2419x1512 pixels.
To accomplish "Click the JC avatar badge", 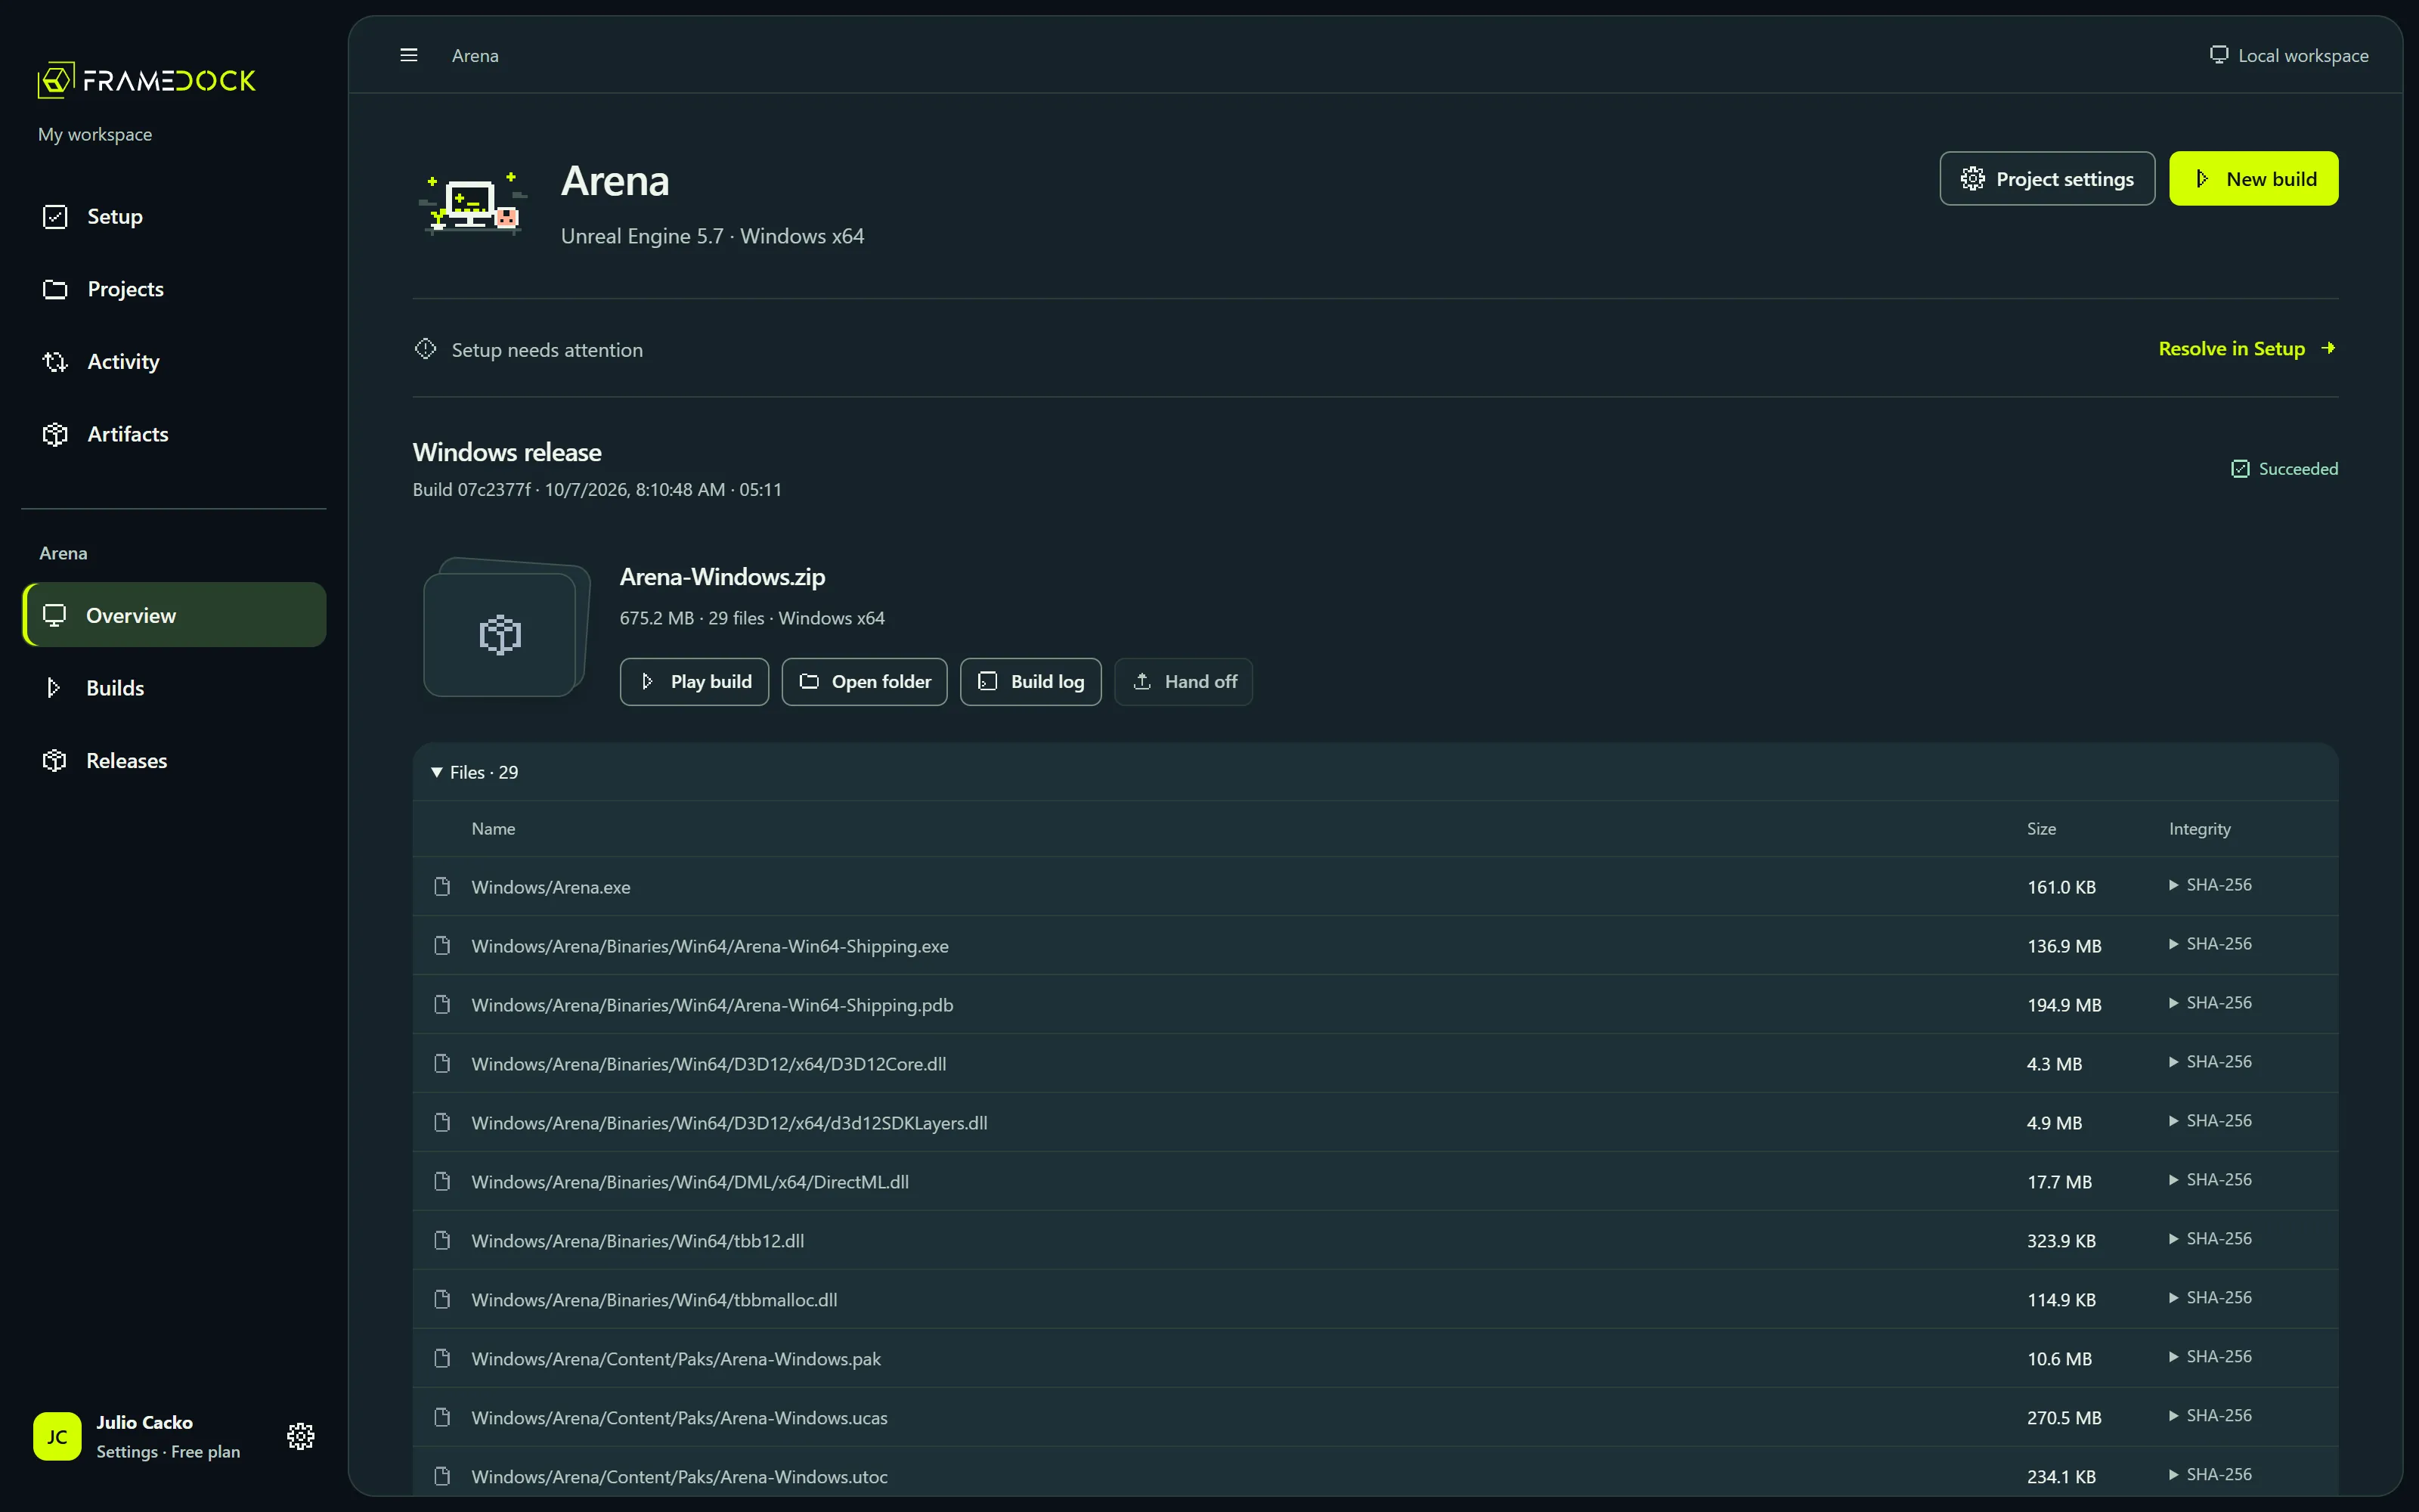I will click(x=57, y=1436).
